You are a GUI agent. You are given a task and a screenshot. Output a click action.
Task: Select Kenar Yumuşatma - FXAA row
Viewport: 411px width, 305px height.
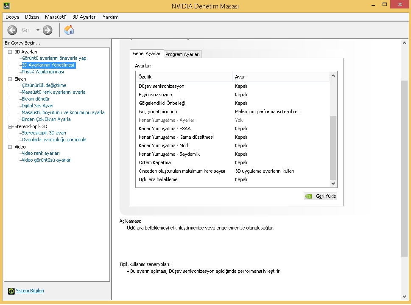pos(233,129)
